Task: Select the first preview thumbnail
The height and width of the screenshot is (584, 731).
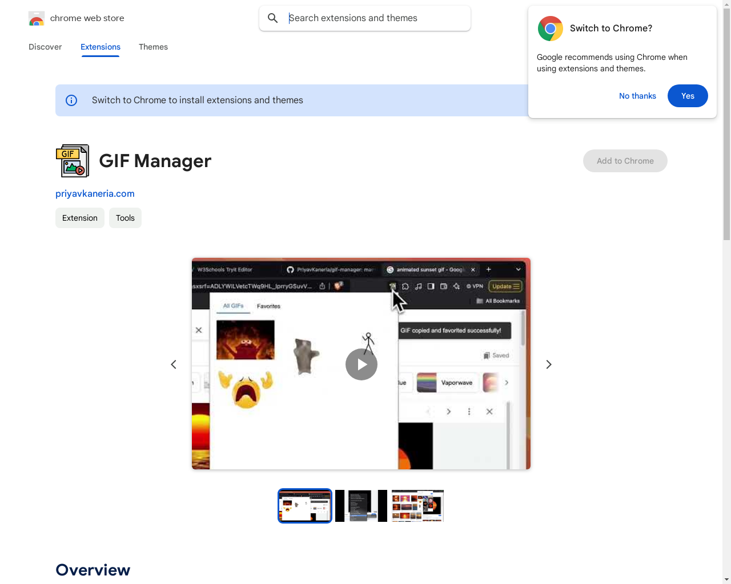Action: click(305, 506)
